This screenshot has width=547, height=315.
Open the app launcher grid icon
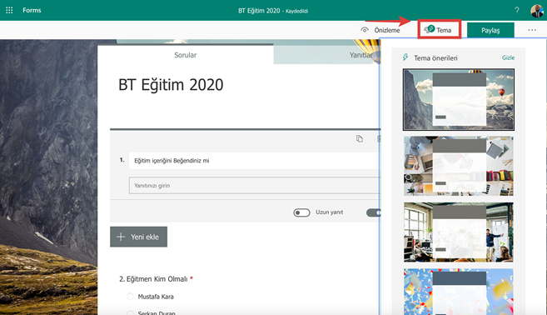9,10
